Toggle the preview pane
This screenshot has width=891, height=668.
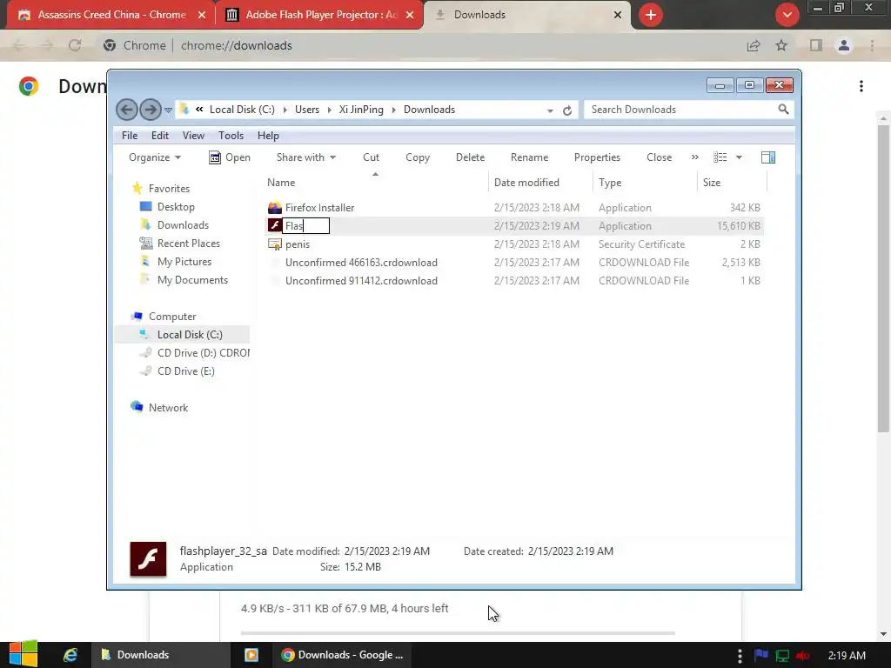click(x=768, y=157)
